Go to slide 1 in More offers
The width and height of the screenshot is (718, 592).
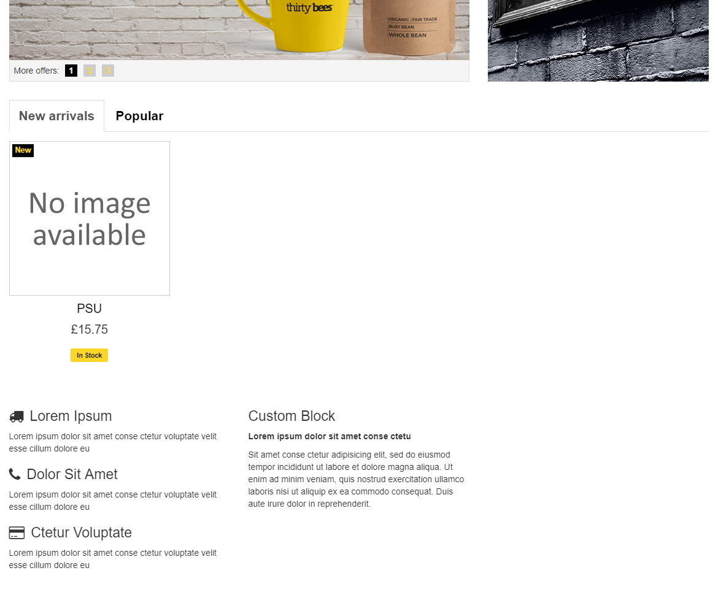[x=71, y=71]
